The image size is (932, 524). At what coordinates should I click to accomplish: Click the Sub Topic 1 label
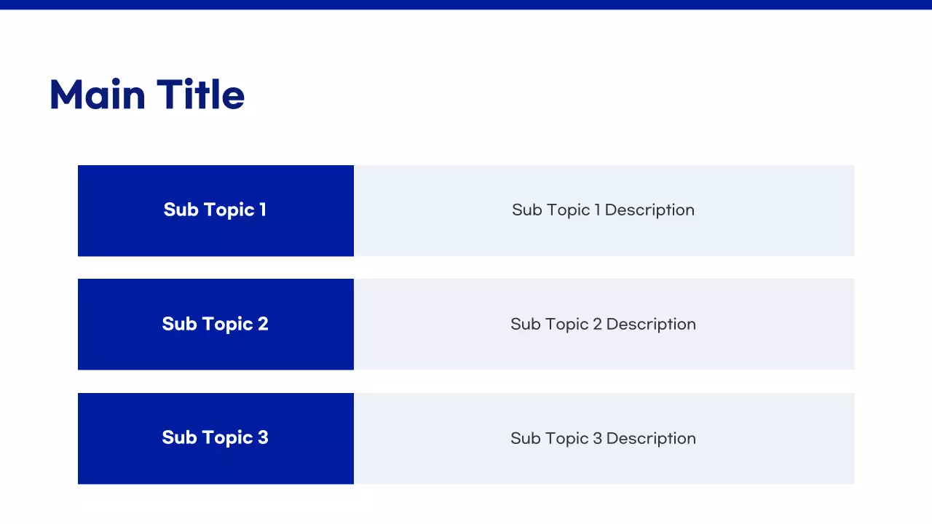point(215,210)
